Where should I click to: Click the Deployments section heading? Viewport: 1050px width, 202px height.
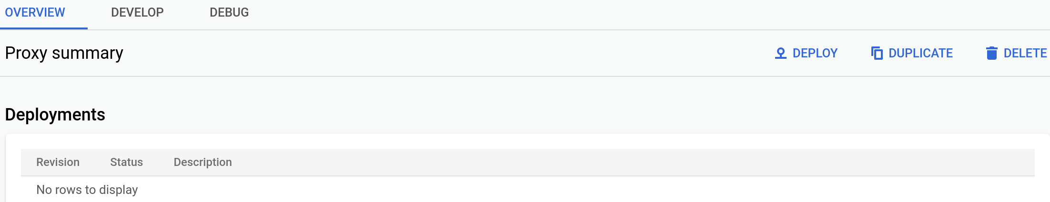[55, 115]
